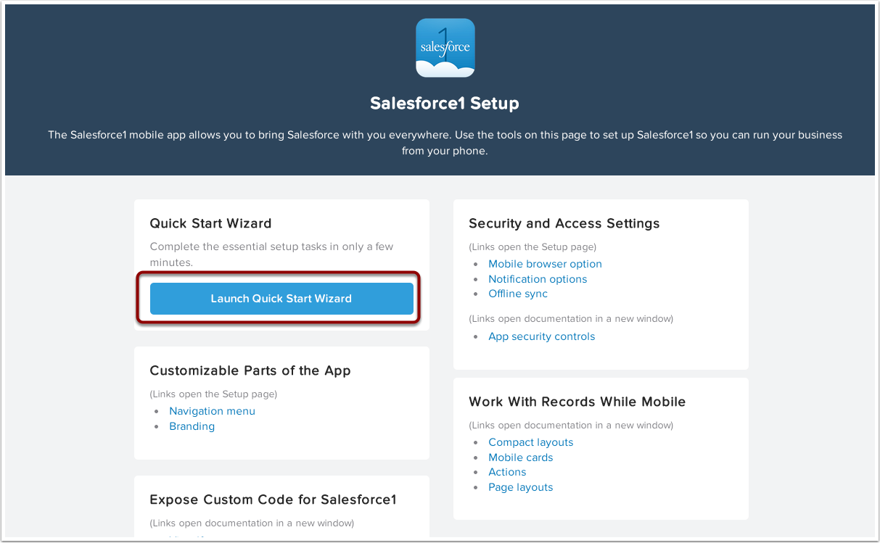The height and width of the screenshot is (543, 880).
Task: Click the Actions documentation link
Action: [507, 472]
